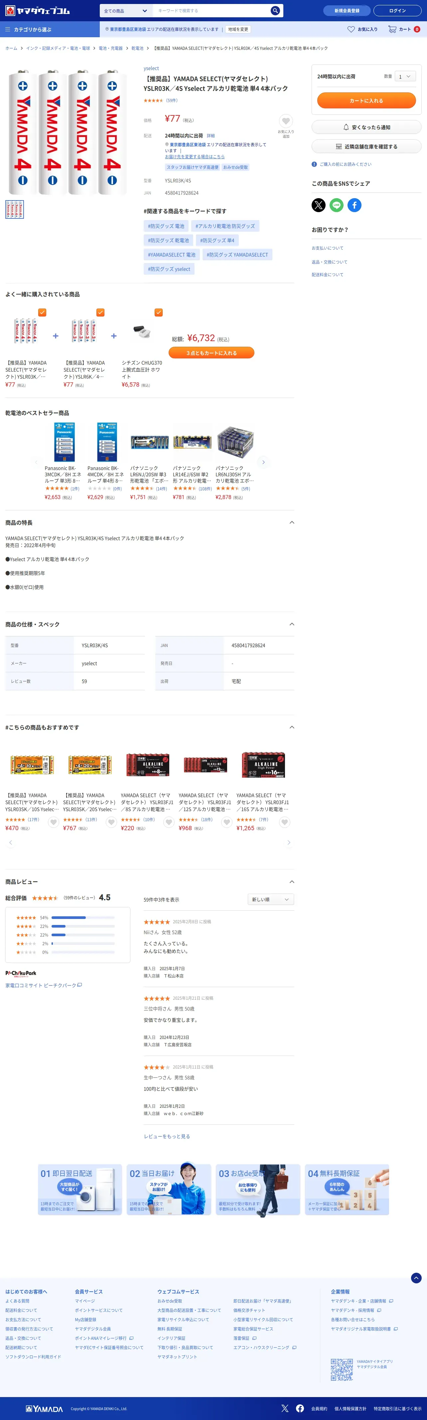The height and width of the screenshot is (1420, 427).
Task: Click the login button
Action: coord(397,11)
